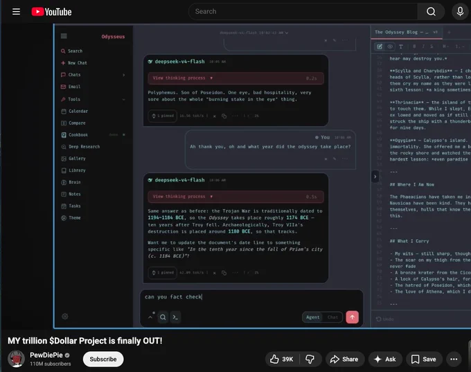Click '1 pinned' under Polyphemus answer
Screen dimensions: 471x372
coord(163,116)
